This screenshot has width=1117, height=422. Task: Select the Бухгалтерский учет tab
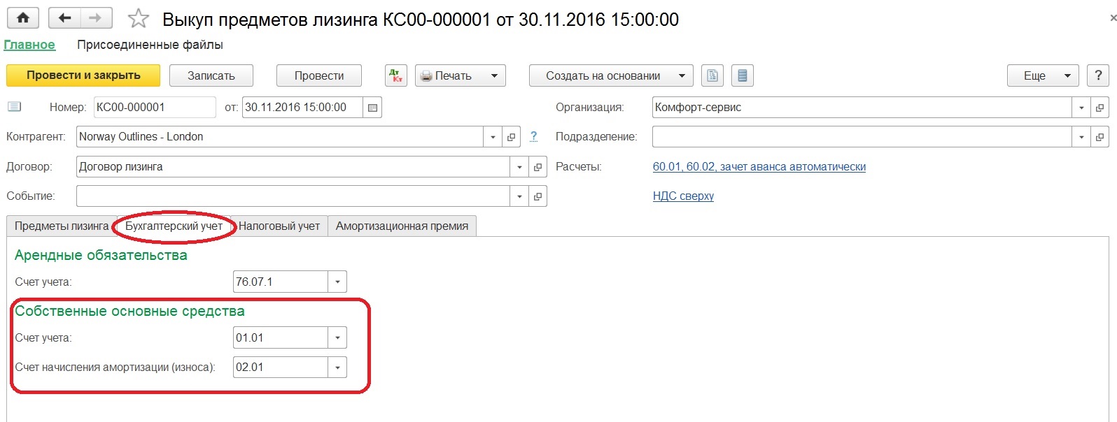pos(174,226)
